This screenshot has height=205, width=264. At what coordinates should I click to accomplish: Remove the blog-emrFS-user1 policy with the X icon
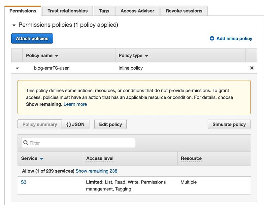[252, 68]
